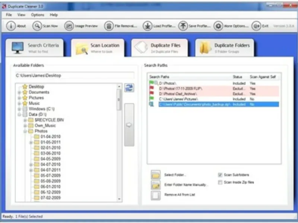Open File Removal trash icon
The width and height of the screenshot is (298, 223).
pyautogui.click(x=109, y=26)
